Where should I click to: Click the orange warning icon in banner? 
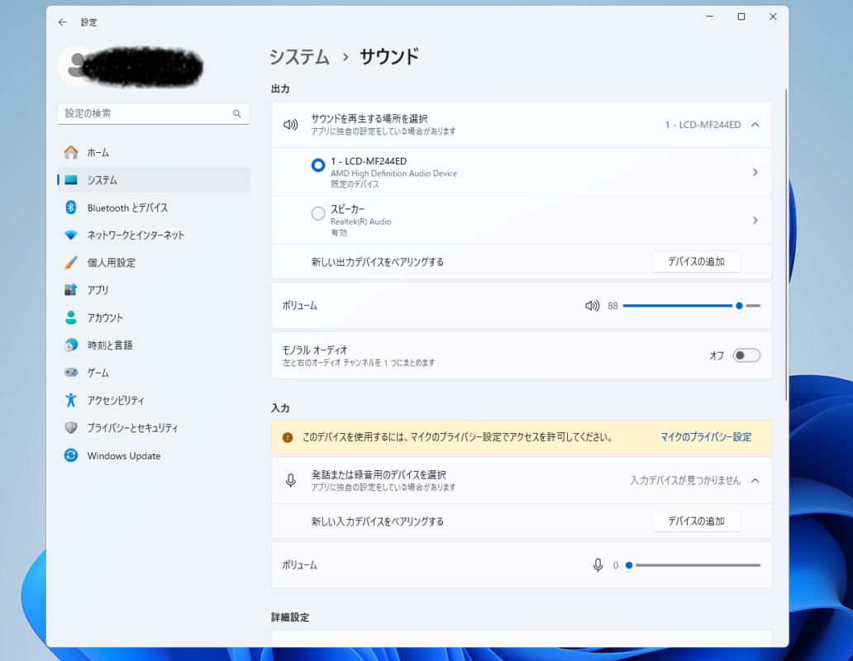(x=288, y=438)
